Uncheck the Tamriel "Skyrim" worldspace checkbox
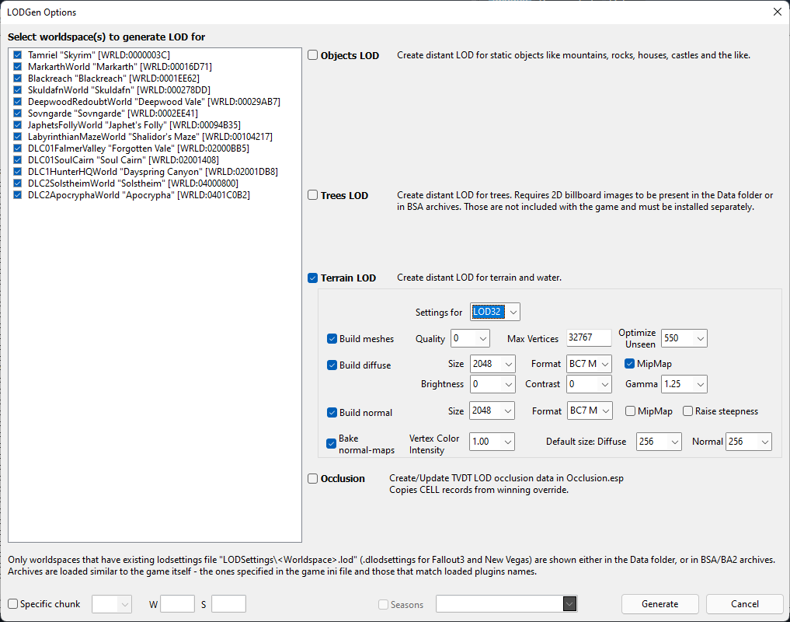 [18, 55]
